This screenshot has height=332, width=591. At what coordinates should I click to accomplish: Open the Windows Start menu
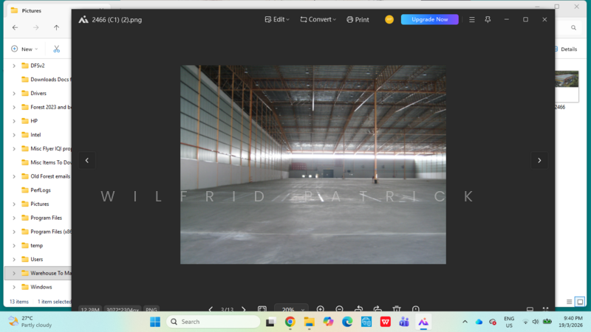(155, 322)
